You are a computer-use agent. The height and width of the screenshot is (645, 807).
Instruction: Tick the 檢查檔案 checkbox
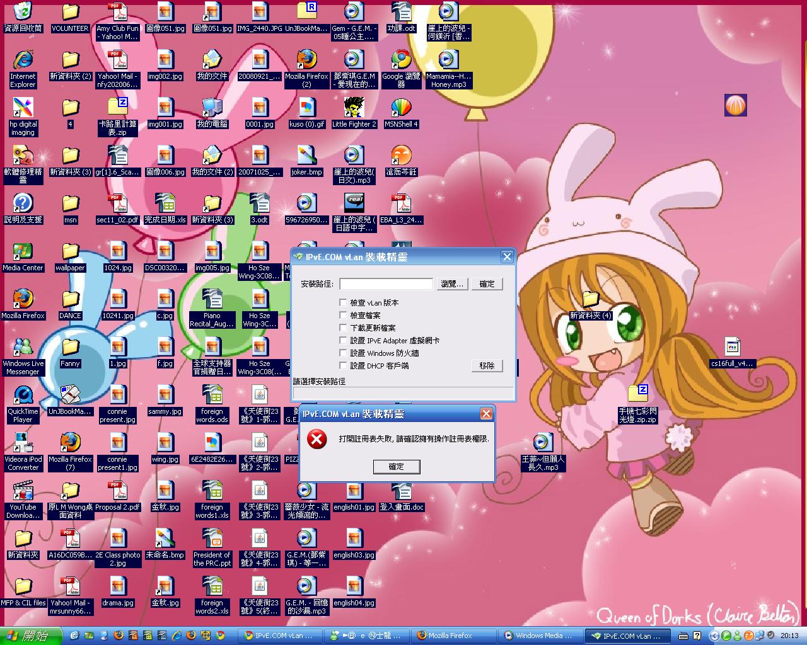pos(343,315)
